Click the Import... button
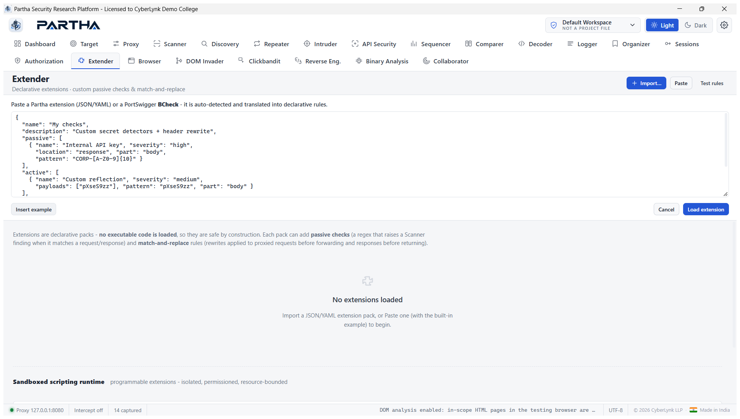This screenshot has width=740, height=419. [646, 83]
